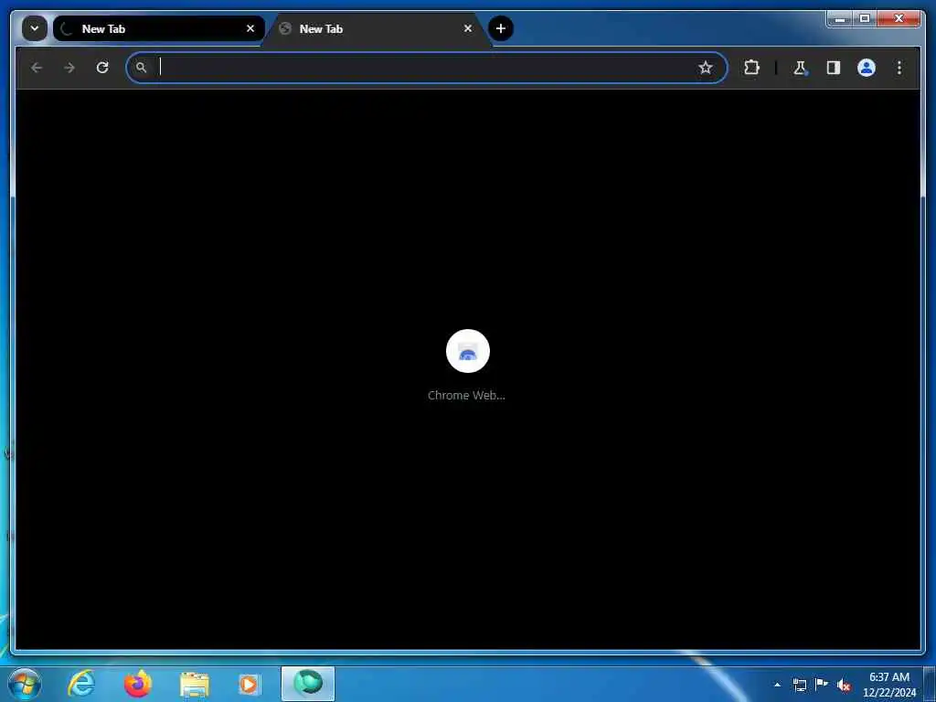Bookmark this tab with the star
The height and width of the screenshot is (702, 936).
coord(706,68)
